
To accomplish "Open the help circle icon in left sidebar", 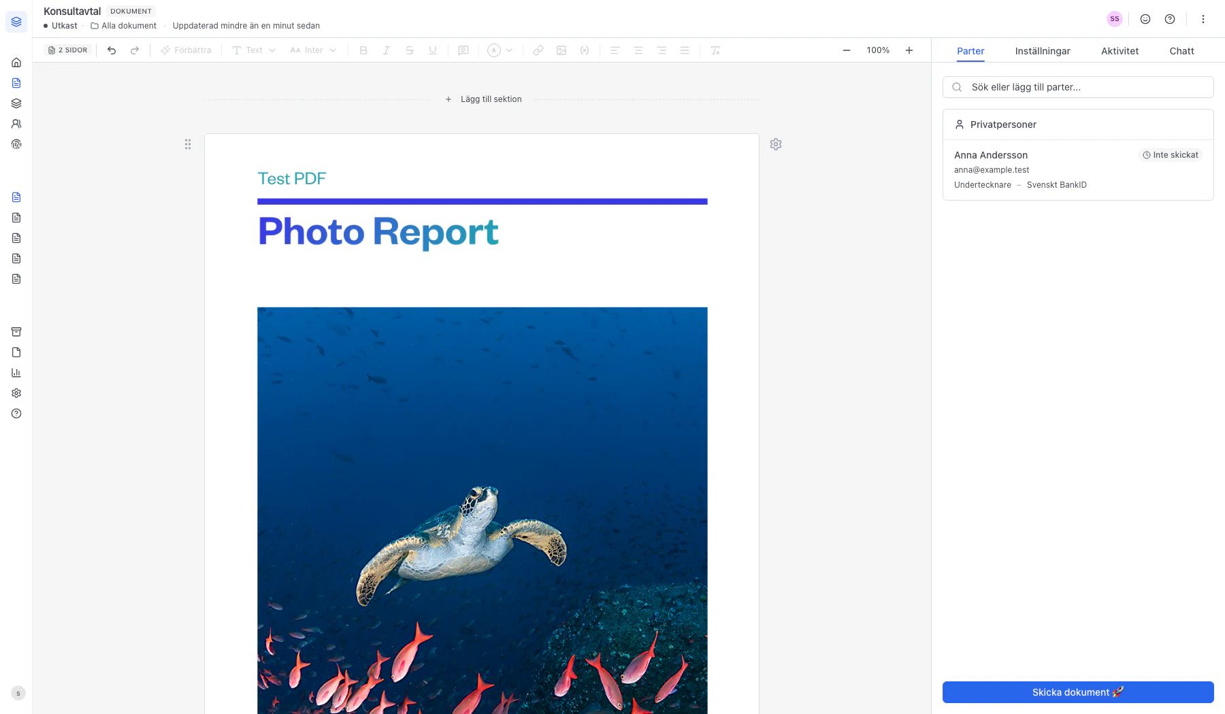I will click(x=16, y=413).
